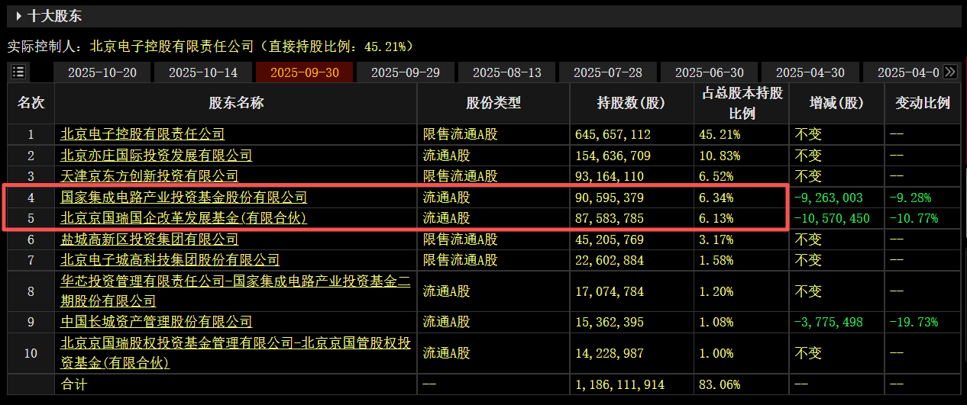Open 北京京国瑞国企改革发展基金(有限合伙) link
Viewport: 967px width, 405px height.
point(183,218)
